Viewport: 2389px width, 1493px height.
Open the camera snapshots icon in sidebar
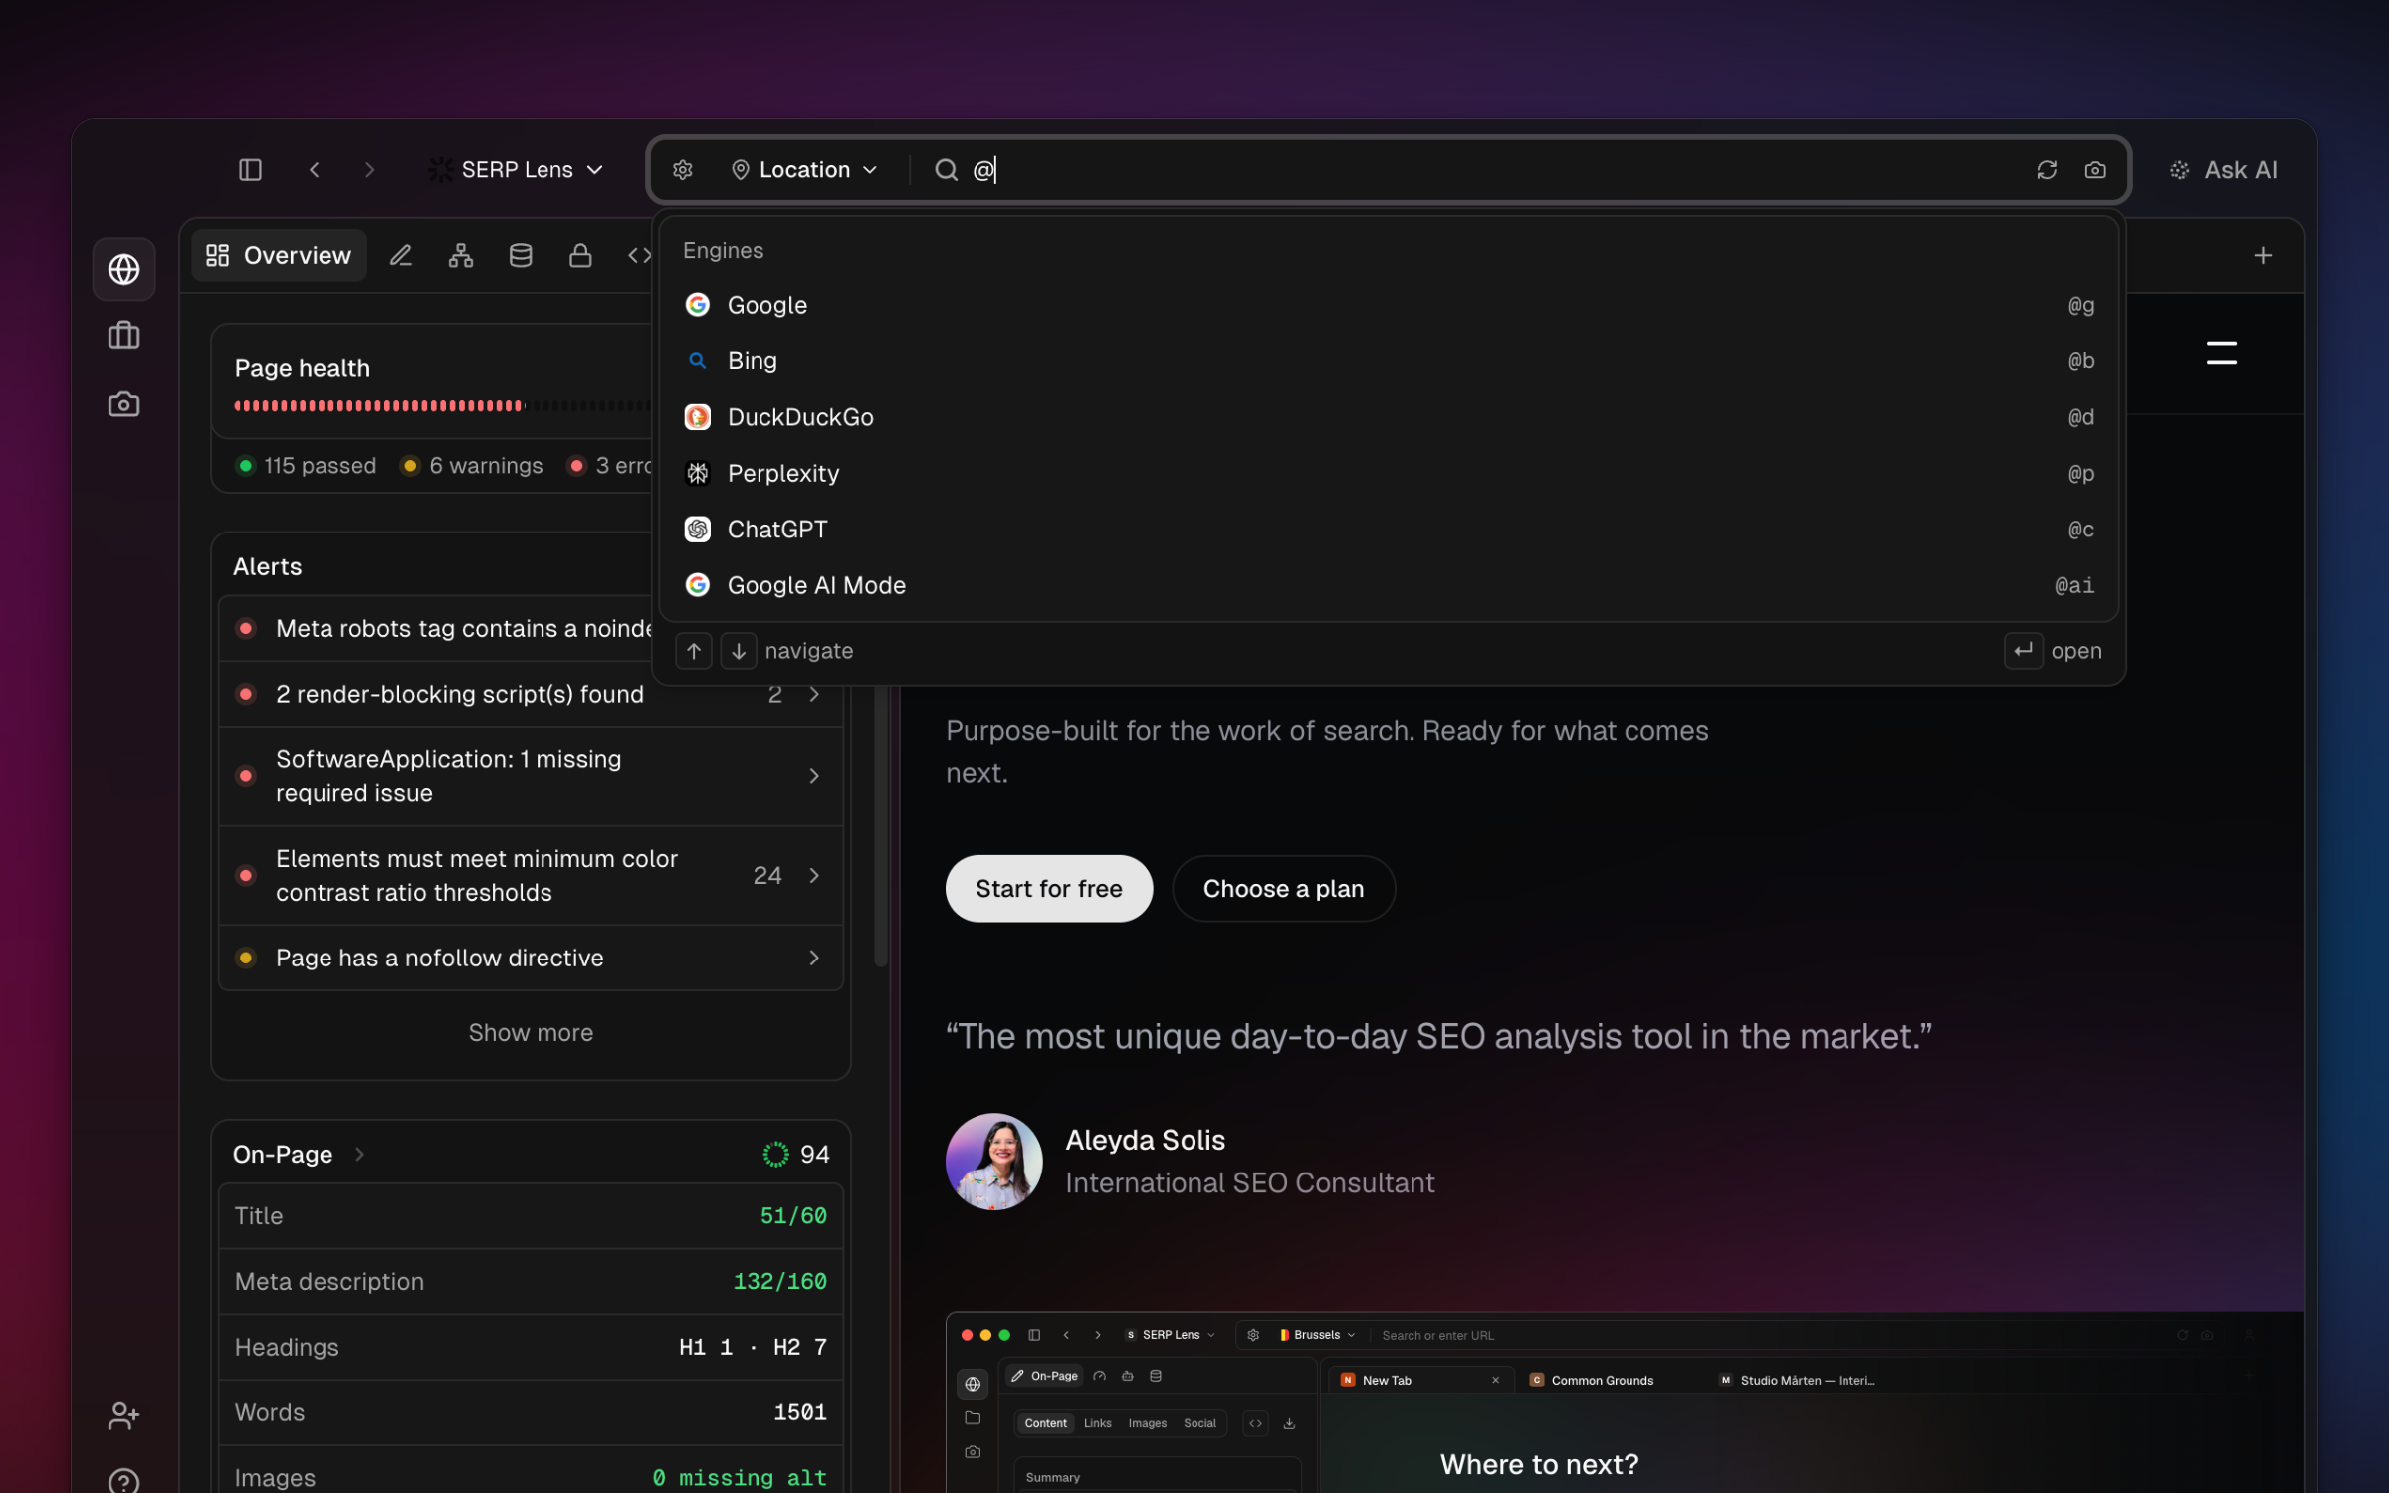click(123, 404)
